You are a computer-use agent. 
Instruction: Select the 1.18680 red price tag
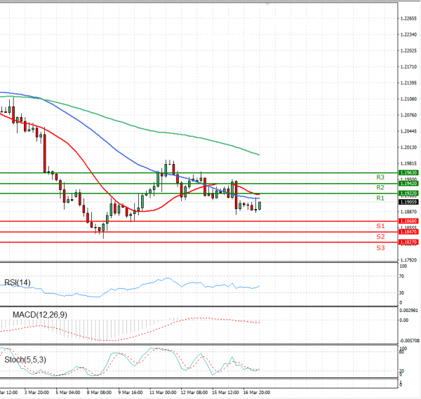[408, 221]
